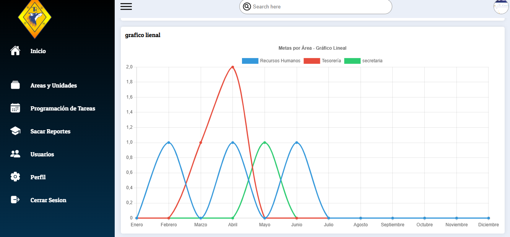Click the graduation cap Reportes icon
Viewport: 510px width, 237px height.
[15, 131]
